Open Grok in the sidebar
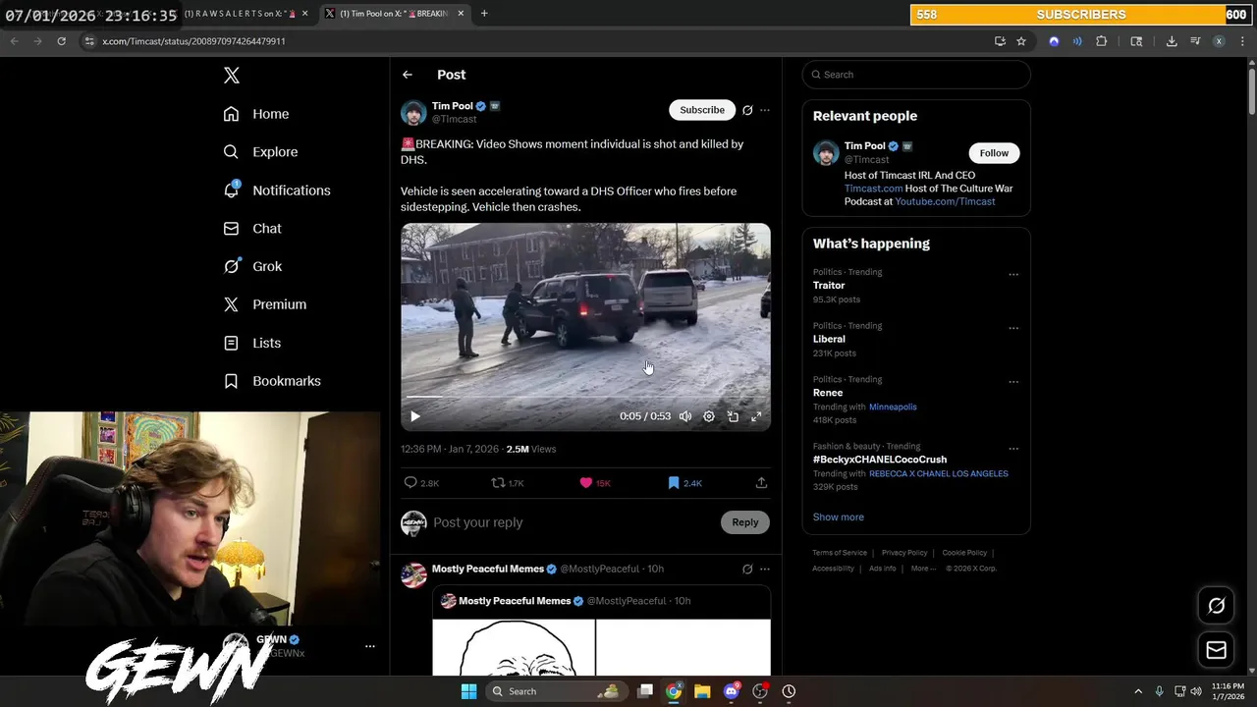The height and width of the screenshot is (707, 1257). click(x=252, y=266)
